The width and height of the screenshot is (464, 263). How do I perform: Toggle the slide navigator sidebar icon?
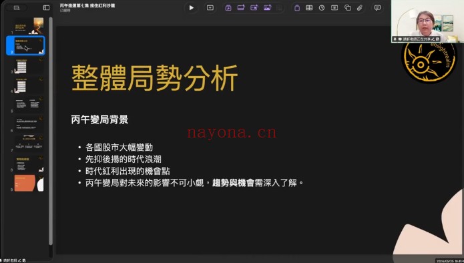(x=46, y=8)
